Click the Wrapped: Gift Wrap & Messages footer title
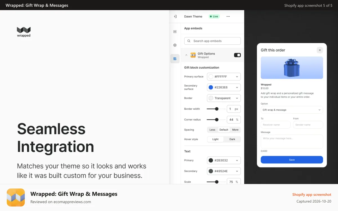The height and width of the screenshot is (211, 338). tap(74, 194)
